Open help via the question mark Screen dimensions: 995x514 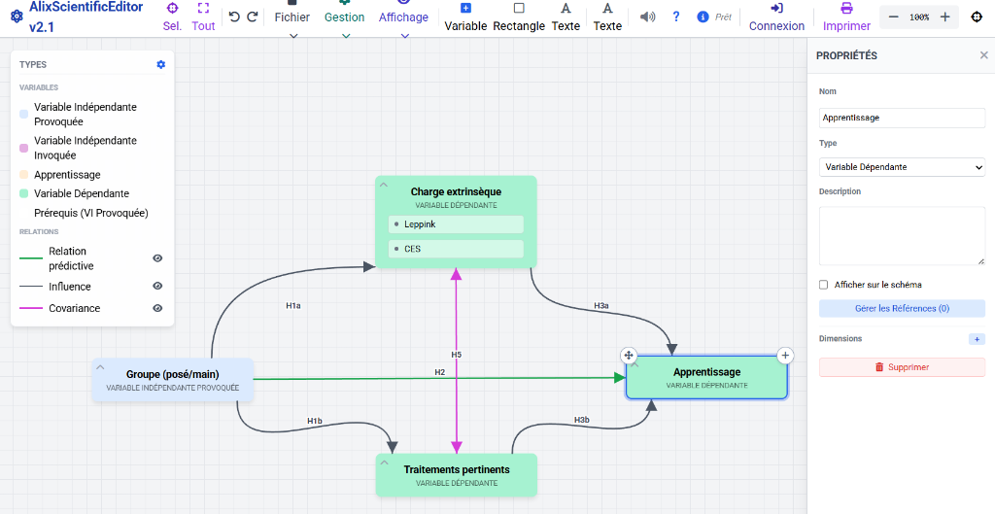pyautogui.click(x=676, y=17)
